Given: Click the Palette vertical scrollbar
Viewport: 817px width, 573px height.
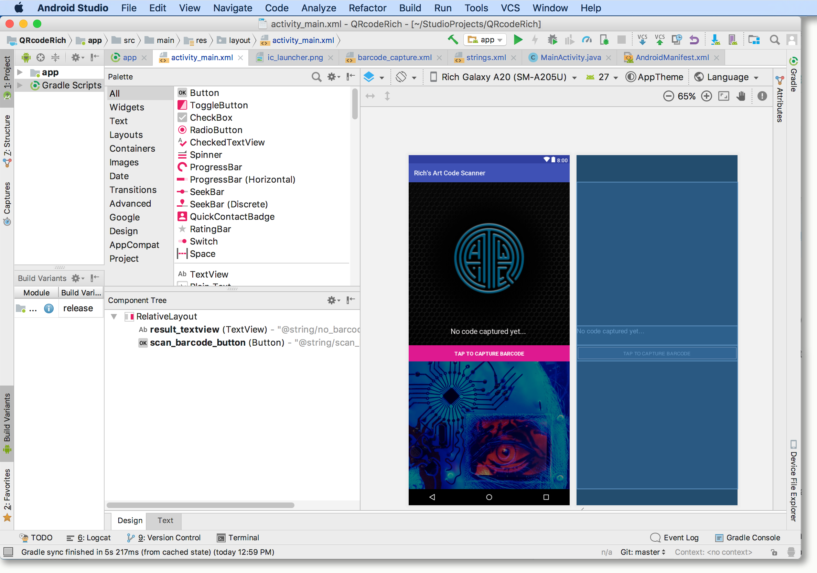Looking at the screenshot, I should (x=354, y=104).
